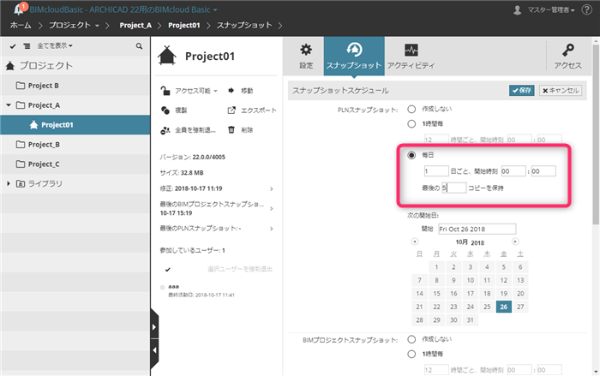
Task: Click the access key icon
Action: click(x=567, y=50)
